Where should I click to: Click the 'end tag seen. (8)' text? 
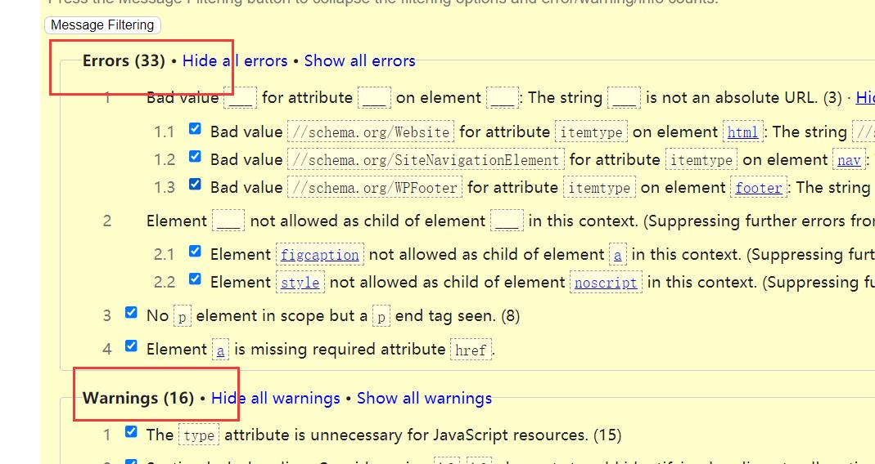tap(458, 316)
